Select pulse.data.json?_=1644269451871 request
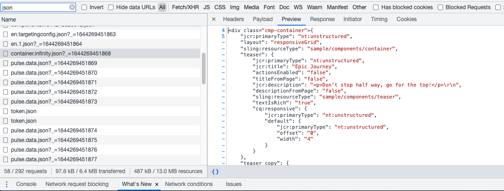 (x=101, y=82)
